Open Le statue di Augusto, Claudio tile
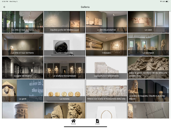 148,91
